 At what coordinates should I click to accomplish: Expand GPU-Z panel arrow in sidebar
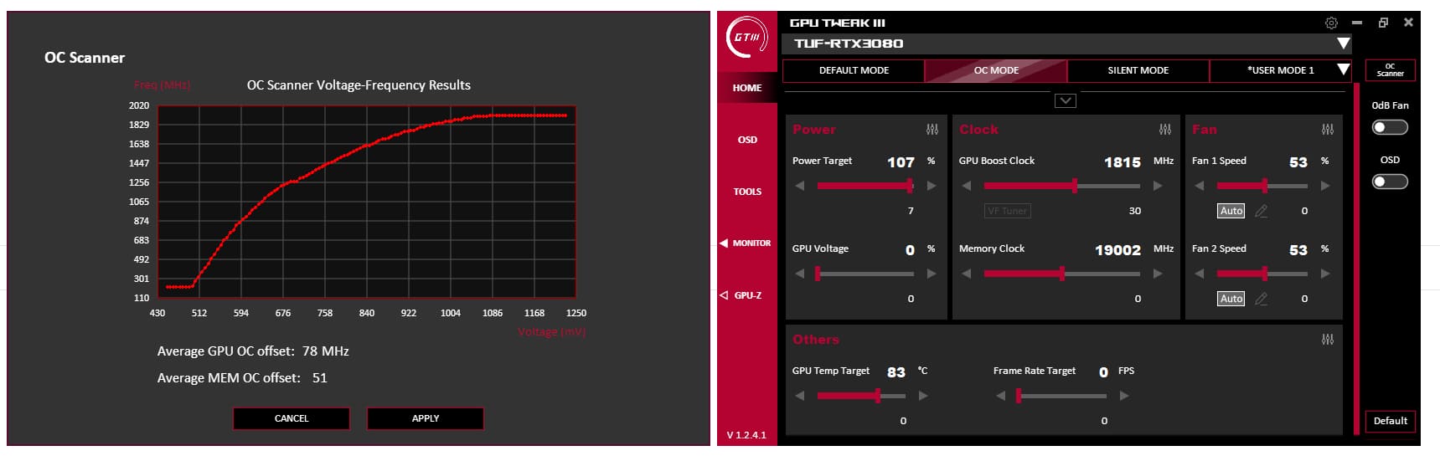(724, 295)
